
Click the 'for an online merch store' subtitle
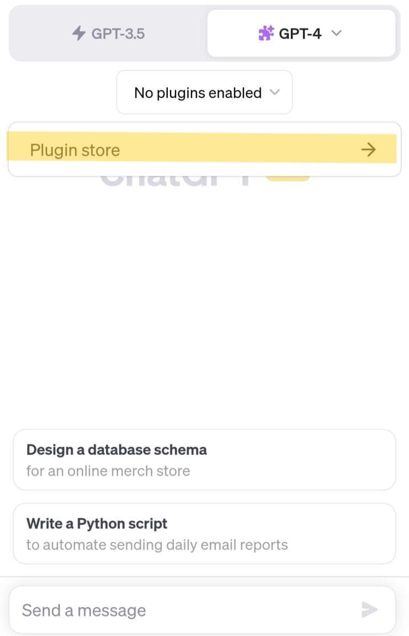pos(108,471)
